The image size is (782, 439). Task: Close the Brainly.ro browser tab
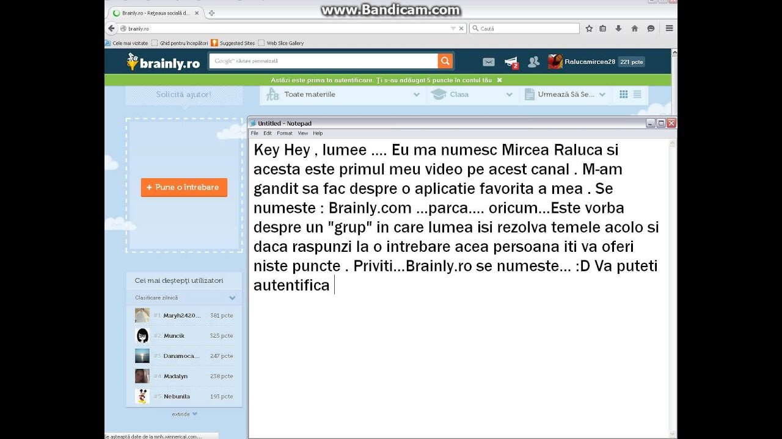(197, 13)
